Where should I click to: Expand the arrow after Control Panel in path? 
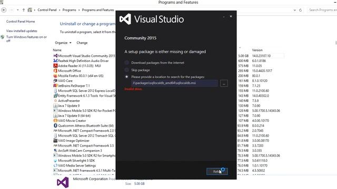[60, 10]
